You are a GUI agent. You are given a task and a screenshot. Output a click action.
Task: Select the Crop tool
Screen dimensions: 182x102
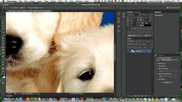[x=3, y=26]
